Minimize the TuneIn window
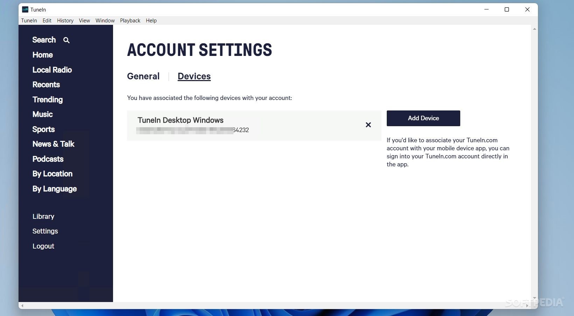Viewport: 574px width, 316px height. point(486,9)
